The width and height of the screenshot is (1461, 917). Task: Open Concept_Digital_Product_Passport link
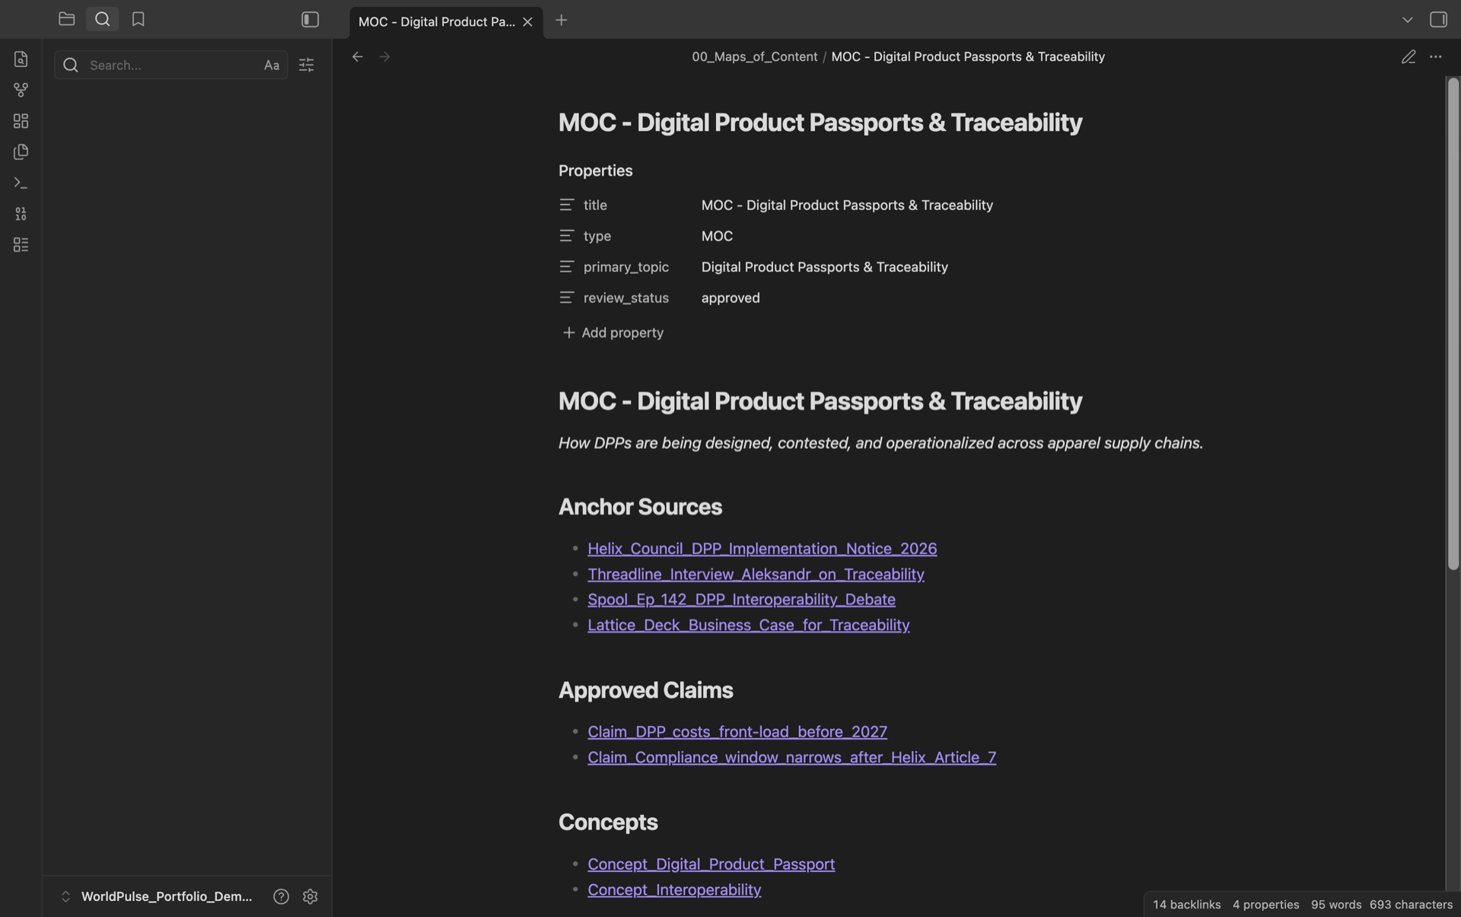[x=711, y=864]
